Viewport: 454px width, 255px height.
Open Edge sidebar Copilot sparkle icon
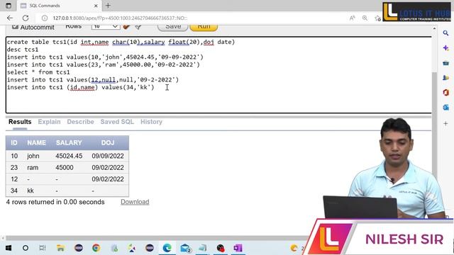click(x=445, y=48)
